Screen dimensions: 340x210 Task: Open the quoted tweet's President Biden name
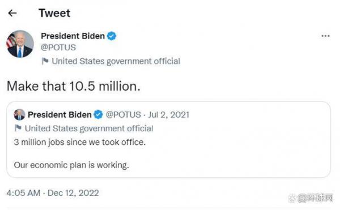(59, 114)
